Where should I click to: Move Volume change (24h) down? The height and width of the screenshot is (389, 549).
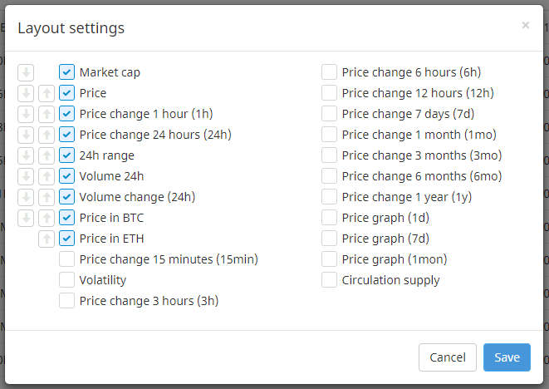pyautogui.click(x=26, y=197)
